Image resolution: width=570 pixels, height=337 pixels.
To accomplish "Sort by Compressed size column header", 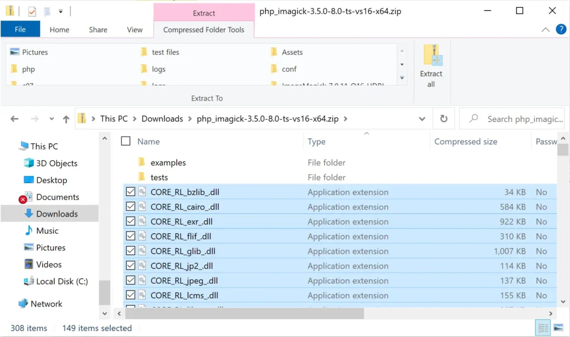I will pos(466,142).
